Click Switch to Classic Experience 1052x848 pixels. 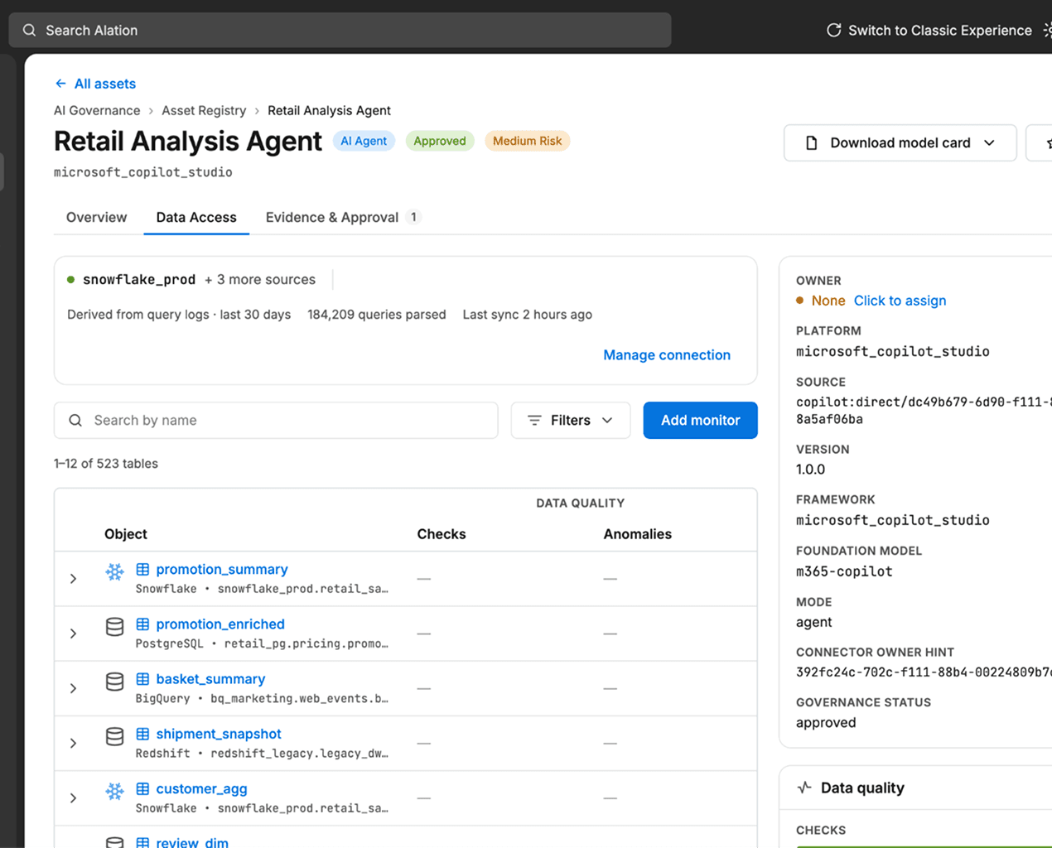(x=939, y=31)
